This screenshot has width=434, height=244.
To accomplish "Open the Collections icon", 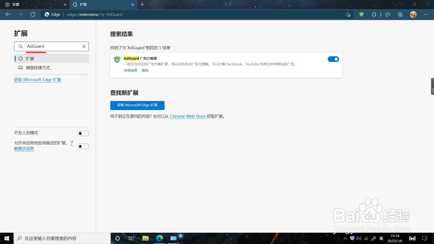I will tap(400, 14).
